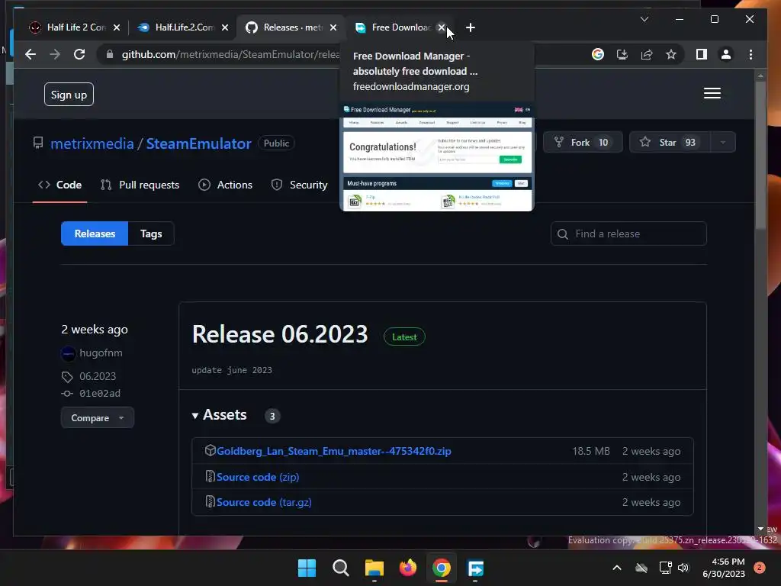Go back using browser back arrow

31,54
